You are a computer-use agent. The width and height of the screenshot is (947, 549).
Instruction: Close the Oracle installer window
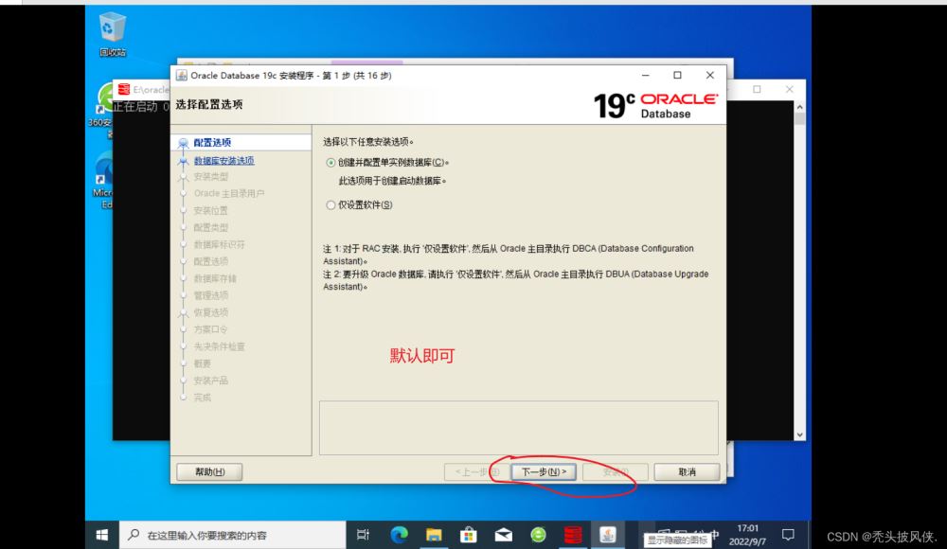[710, 76]
